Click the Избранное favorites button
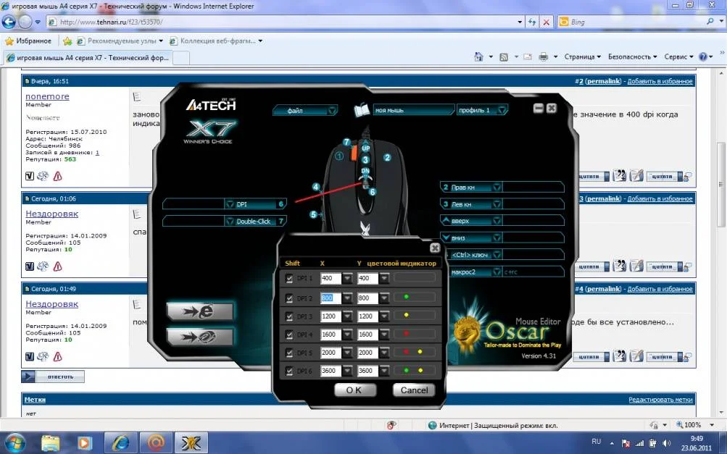727x454 pixels. [28, 41]
